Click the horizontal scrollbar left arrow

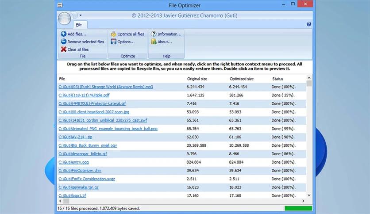tap(60, 201)
